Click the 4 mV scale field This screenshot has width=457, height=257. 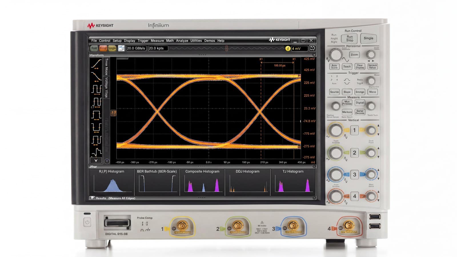(300, 49)
